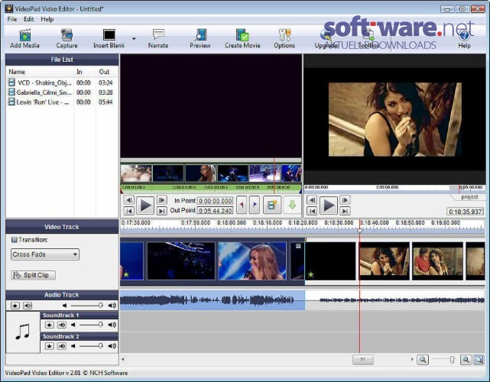490x382 pixels.
Task: Jump to sequence start
Action: (312, 211)
